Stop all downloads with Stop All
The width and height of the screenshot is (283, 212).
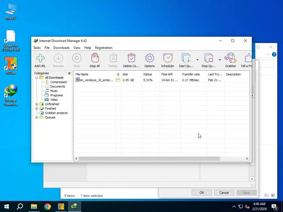pos(95,60)
